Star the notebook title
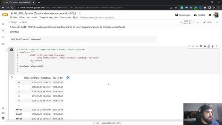Viewport: 222px width, 125px height. tap(80, 13)
